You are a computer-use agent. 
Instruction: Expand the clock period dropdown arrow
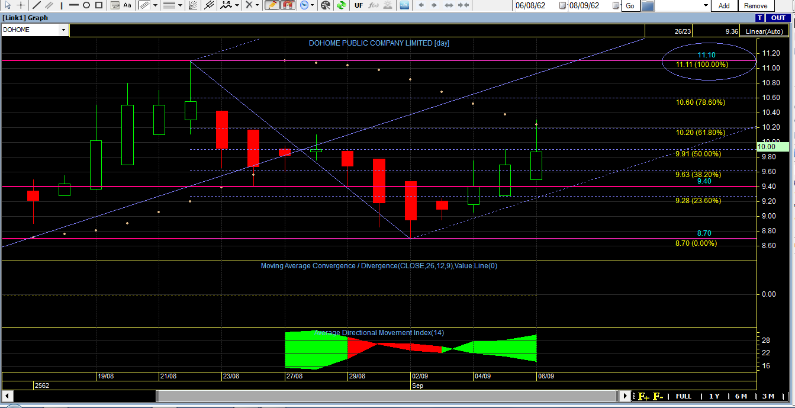[312, 5]
